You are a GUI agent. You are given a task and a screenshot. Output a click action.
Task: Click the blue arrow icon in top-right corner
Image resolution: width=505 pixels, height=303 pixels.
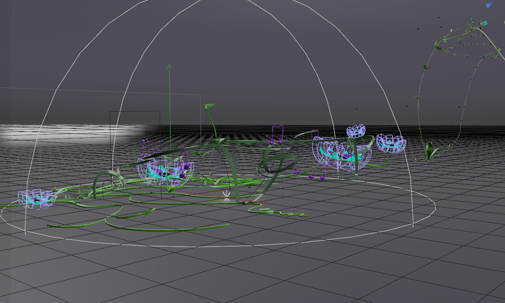pyautogui.click(x=489, y=5)
